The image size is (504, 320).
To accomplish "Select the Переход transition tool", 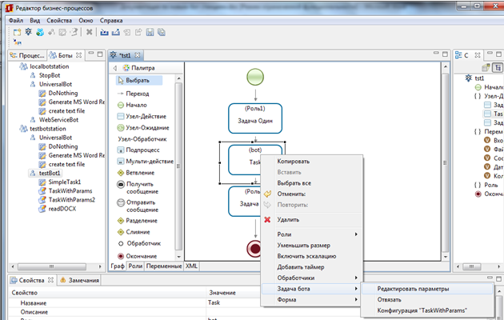I will (134, 94).
